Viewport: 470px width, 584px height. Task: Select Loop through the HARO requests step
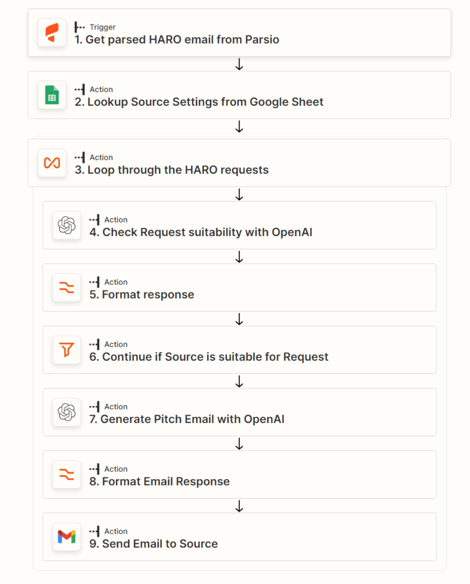240,163
